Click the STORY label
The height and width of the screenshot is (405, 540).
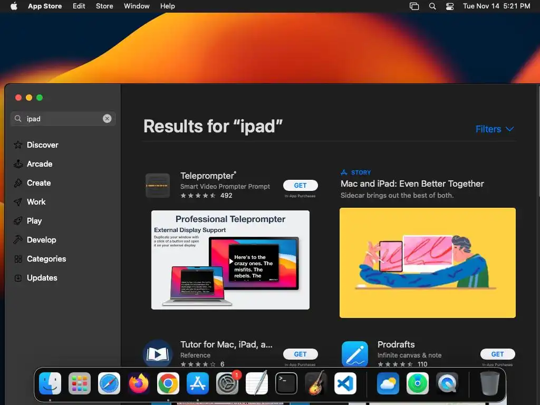(361, 172)
